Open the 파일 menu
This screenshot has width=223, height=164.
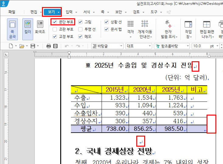12,12
